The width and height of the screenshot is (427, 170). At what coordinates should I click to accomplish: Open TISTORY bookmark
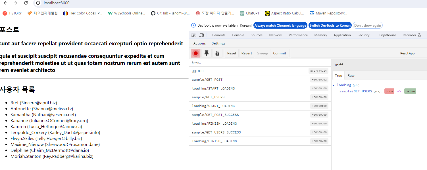(x=12, y=13)
